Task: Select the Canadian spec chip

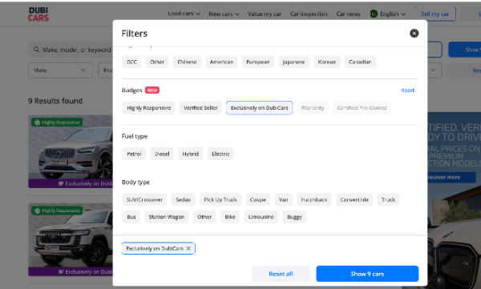Action: pos(360,62)
